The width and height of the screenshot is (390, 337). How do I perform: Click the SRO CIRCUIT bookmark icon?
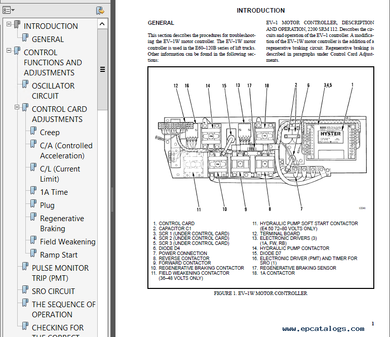click(25, 289)
